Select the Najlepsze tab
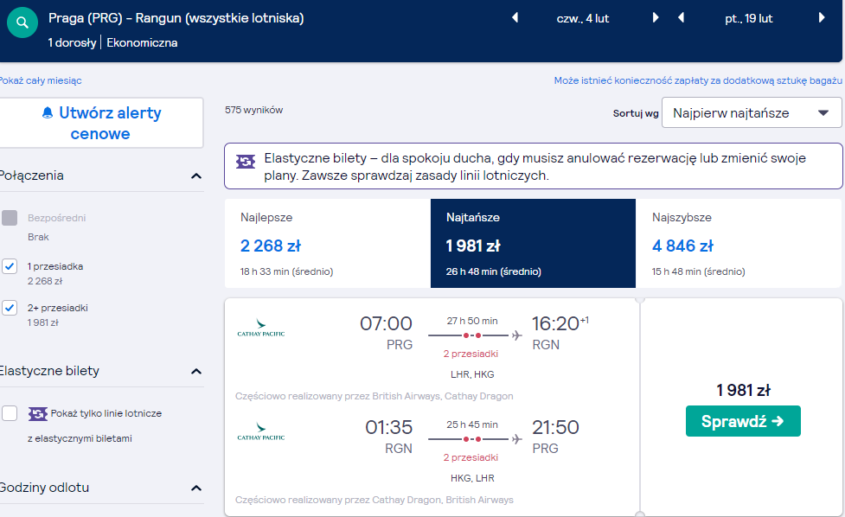Image resolution: width=845 pixels, height=517 pixels. coord(328,244)
